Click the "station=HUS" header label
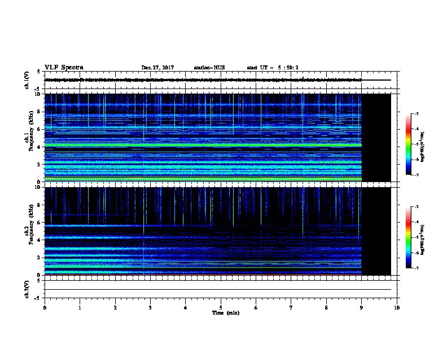This screenshot has width=447, height=345. 209,68
